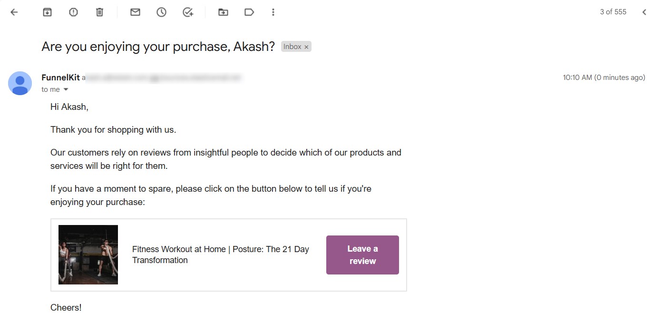Screen dimensions: 653x323
Task: Click the Fitness Workout at Home product title
Action: click(x=220, y=254)
